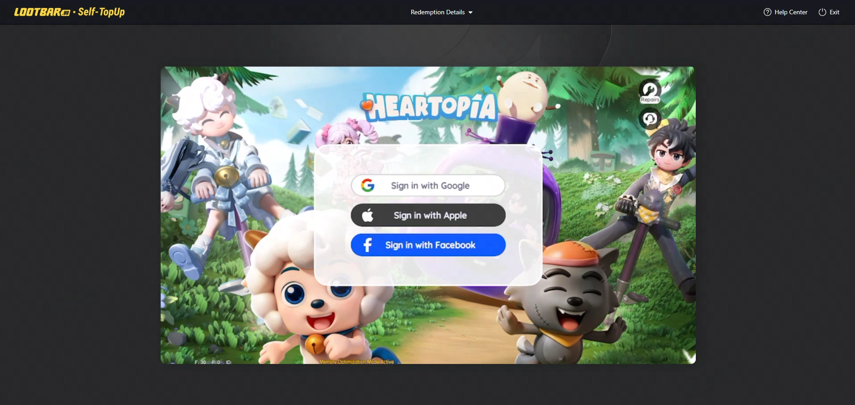Click the white chevron in game corner
The height and width of the screenshot is (405, 855).
(x=689, y=355)
